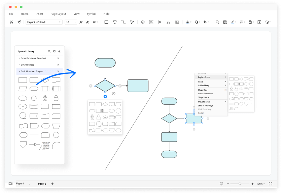Viewport: 282px width, 194px height.
Task: Open the File menu
Action: tap(11, 14)
